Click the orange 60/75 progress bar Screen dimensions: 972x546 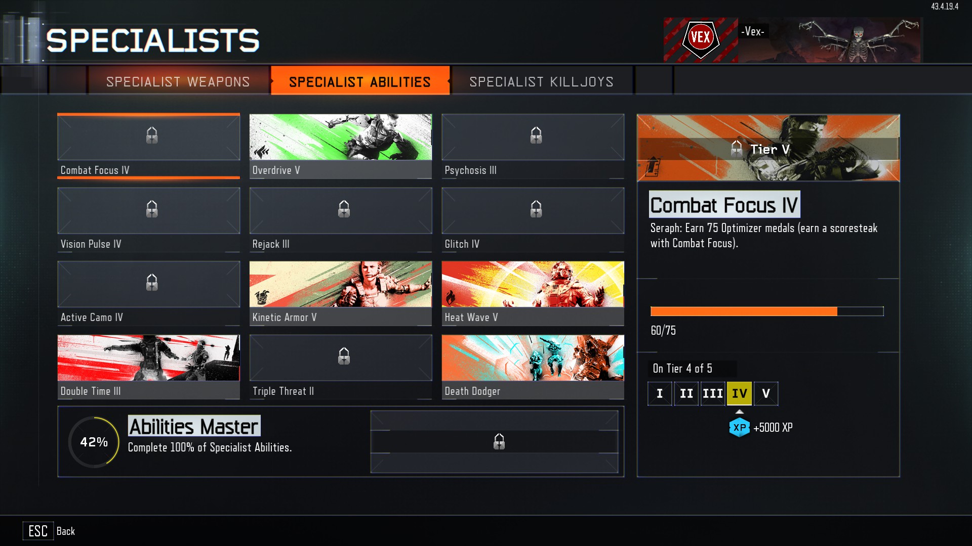[x=767, y=311]
